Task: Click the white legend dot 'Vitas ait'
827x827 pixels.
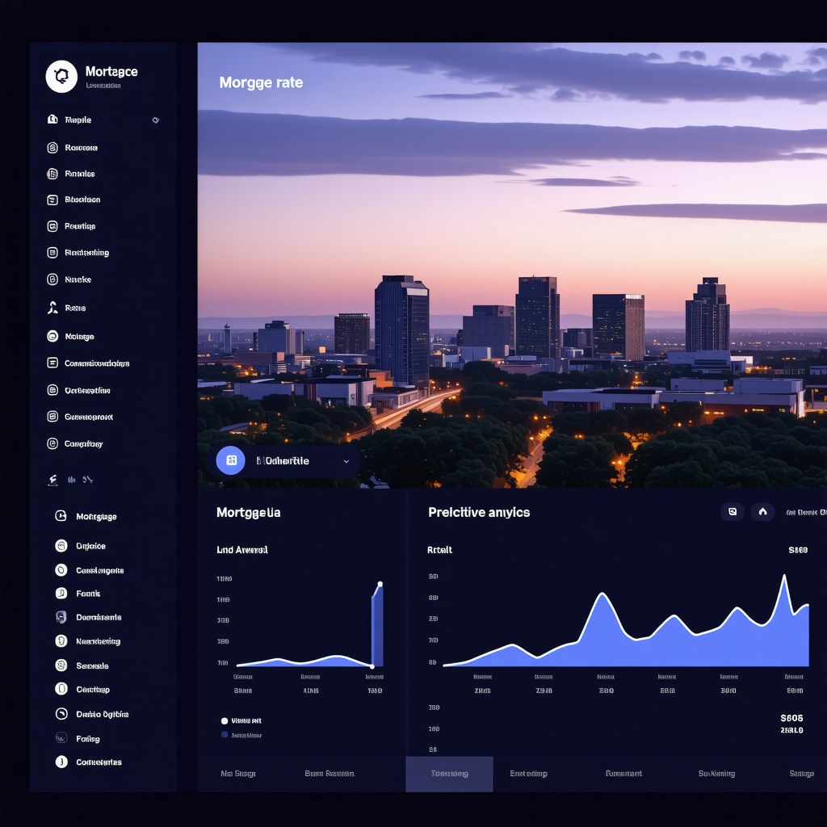Action: pos(225,721)
